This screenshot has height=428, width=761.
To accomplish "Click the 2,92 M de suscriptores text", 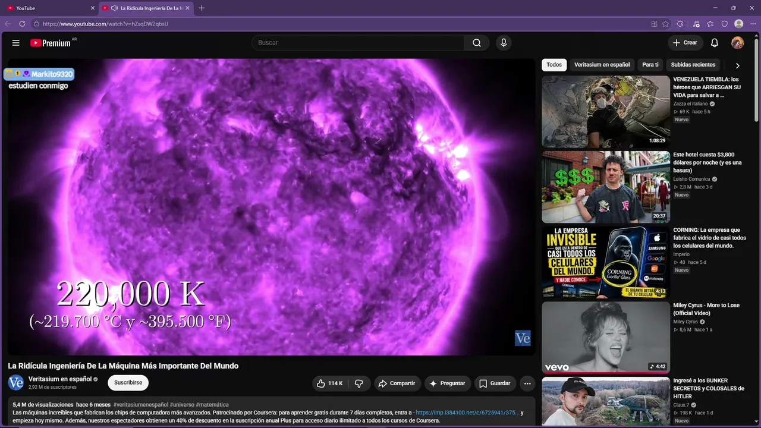I will coord(52,388).
